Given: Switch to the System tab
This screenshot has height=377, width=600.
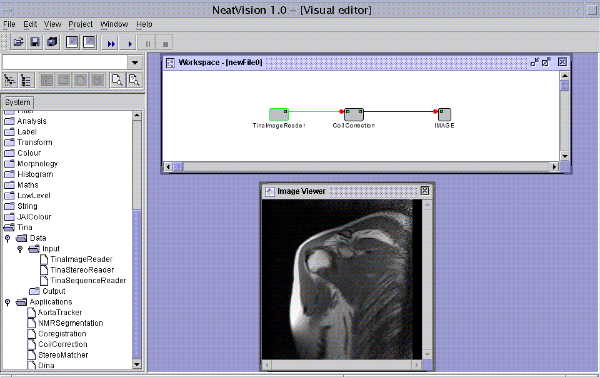Looking at the screenshot, I should tap(17, 103).
